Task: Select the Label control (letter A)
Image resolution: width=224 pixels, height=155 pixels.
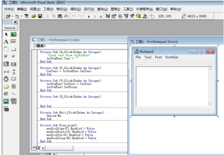Action: point(6,42)
